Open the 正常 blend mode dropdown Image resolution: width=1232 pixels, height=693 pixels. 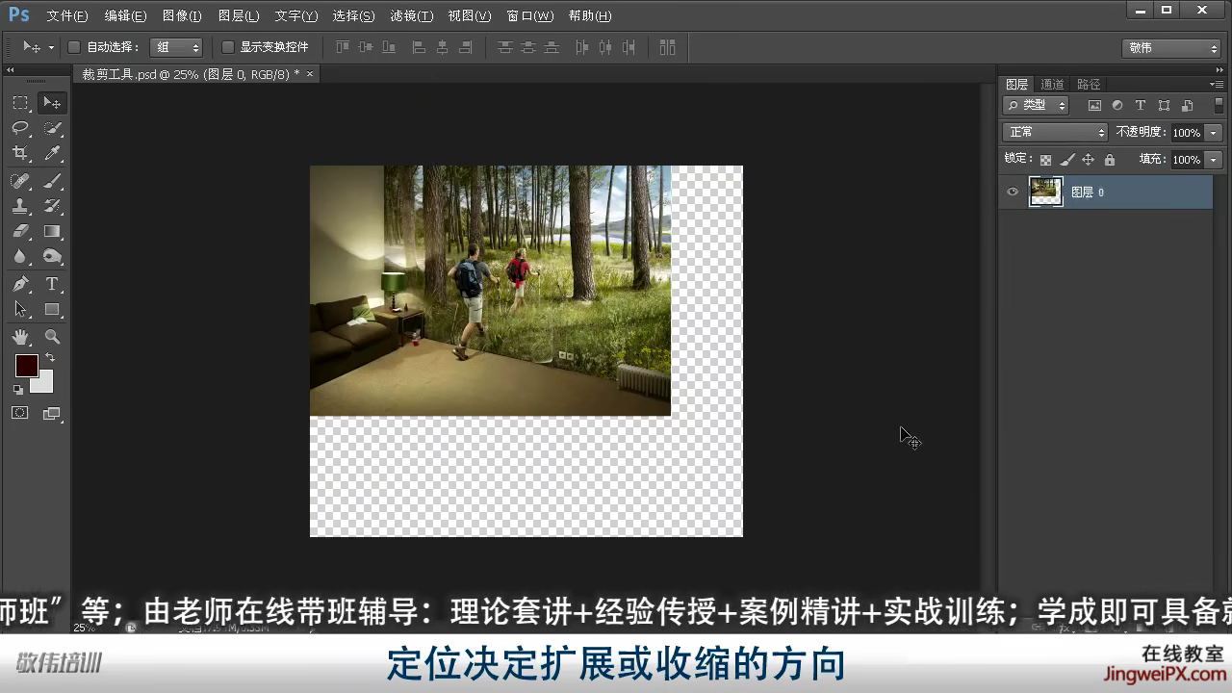point(1056,132)
